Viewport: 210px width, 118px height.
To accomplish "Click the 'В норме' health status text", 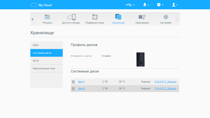I will tap(106, 56).
